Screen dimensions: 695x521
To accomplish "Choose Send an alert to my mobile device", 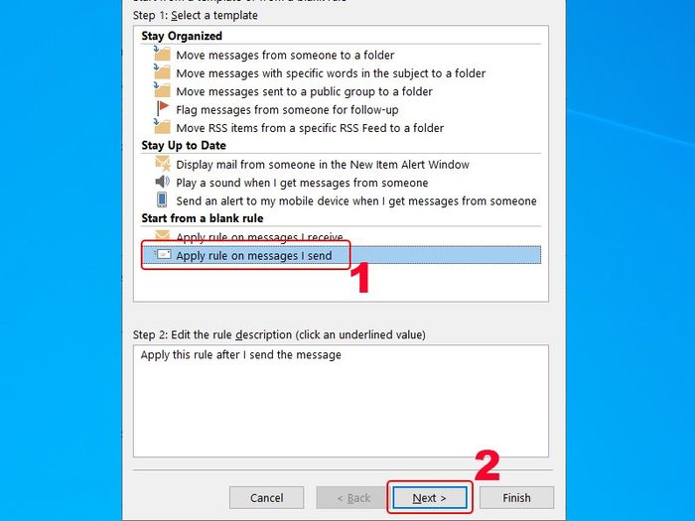I will pos(356,201).
